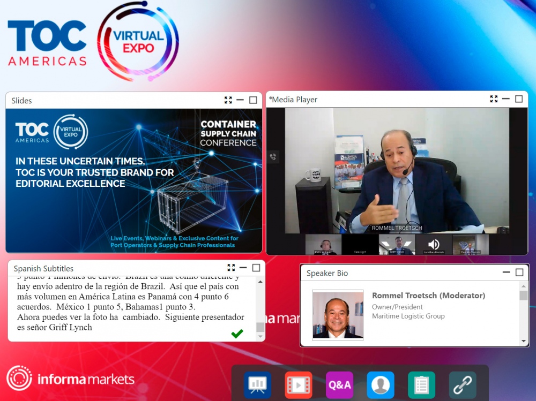Click the subtitle line starting 'acuerdos. México 1 punto 5'
This screenshot has height=401, width=536.
click(x=106, y=307)
